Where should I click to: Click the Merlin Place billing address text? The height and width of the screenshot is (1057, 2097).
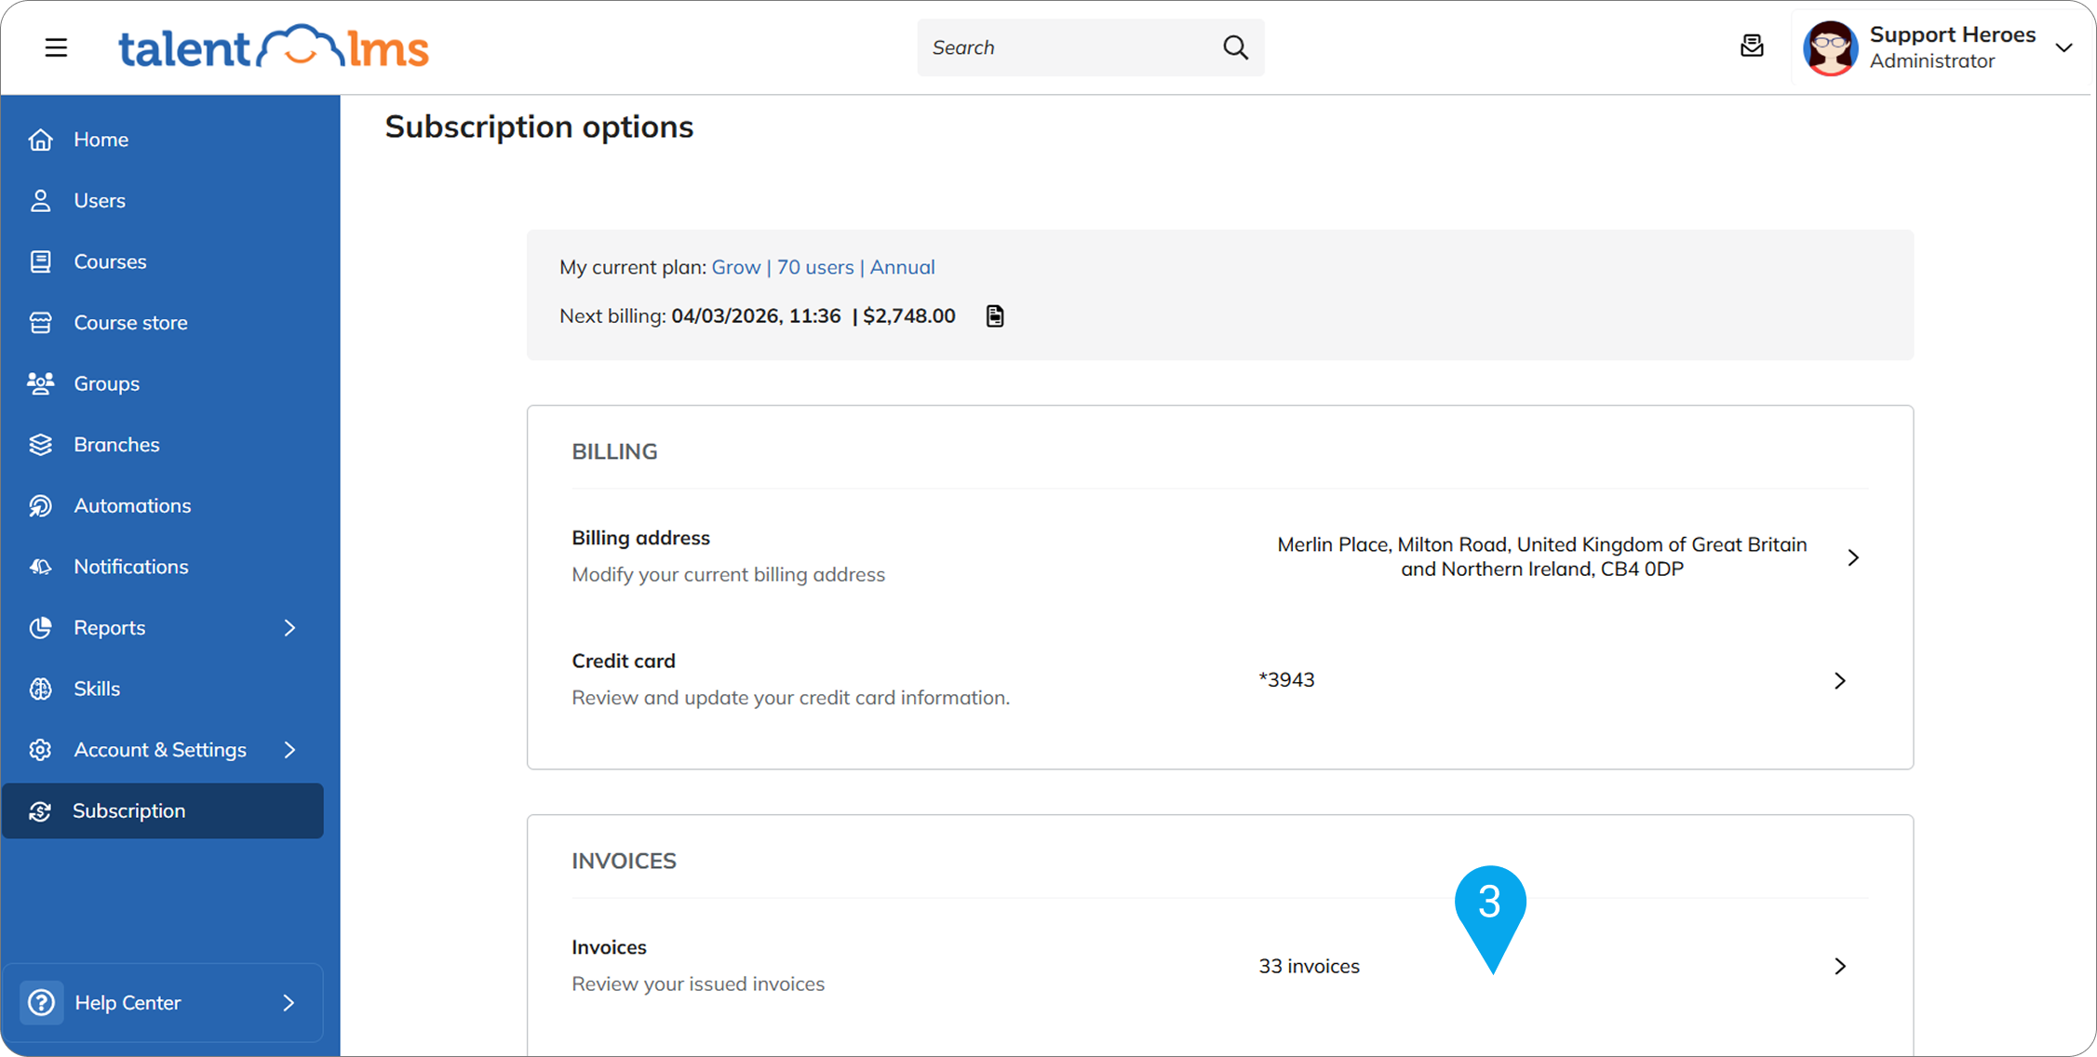pos(1542,556)
